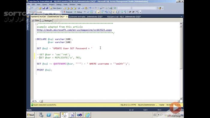Viewport: 210px width, 118px height.
Task: Open the msdn.microsoft.com article link
Action: tap(74, 30)
